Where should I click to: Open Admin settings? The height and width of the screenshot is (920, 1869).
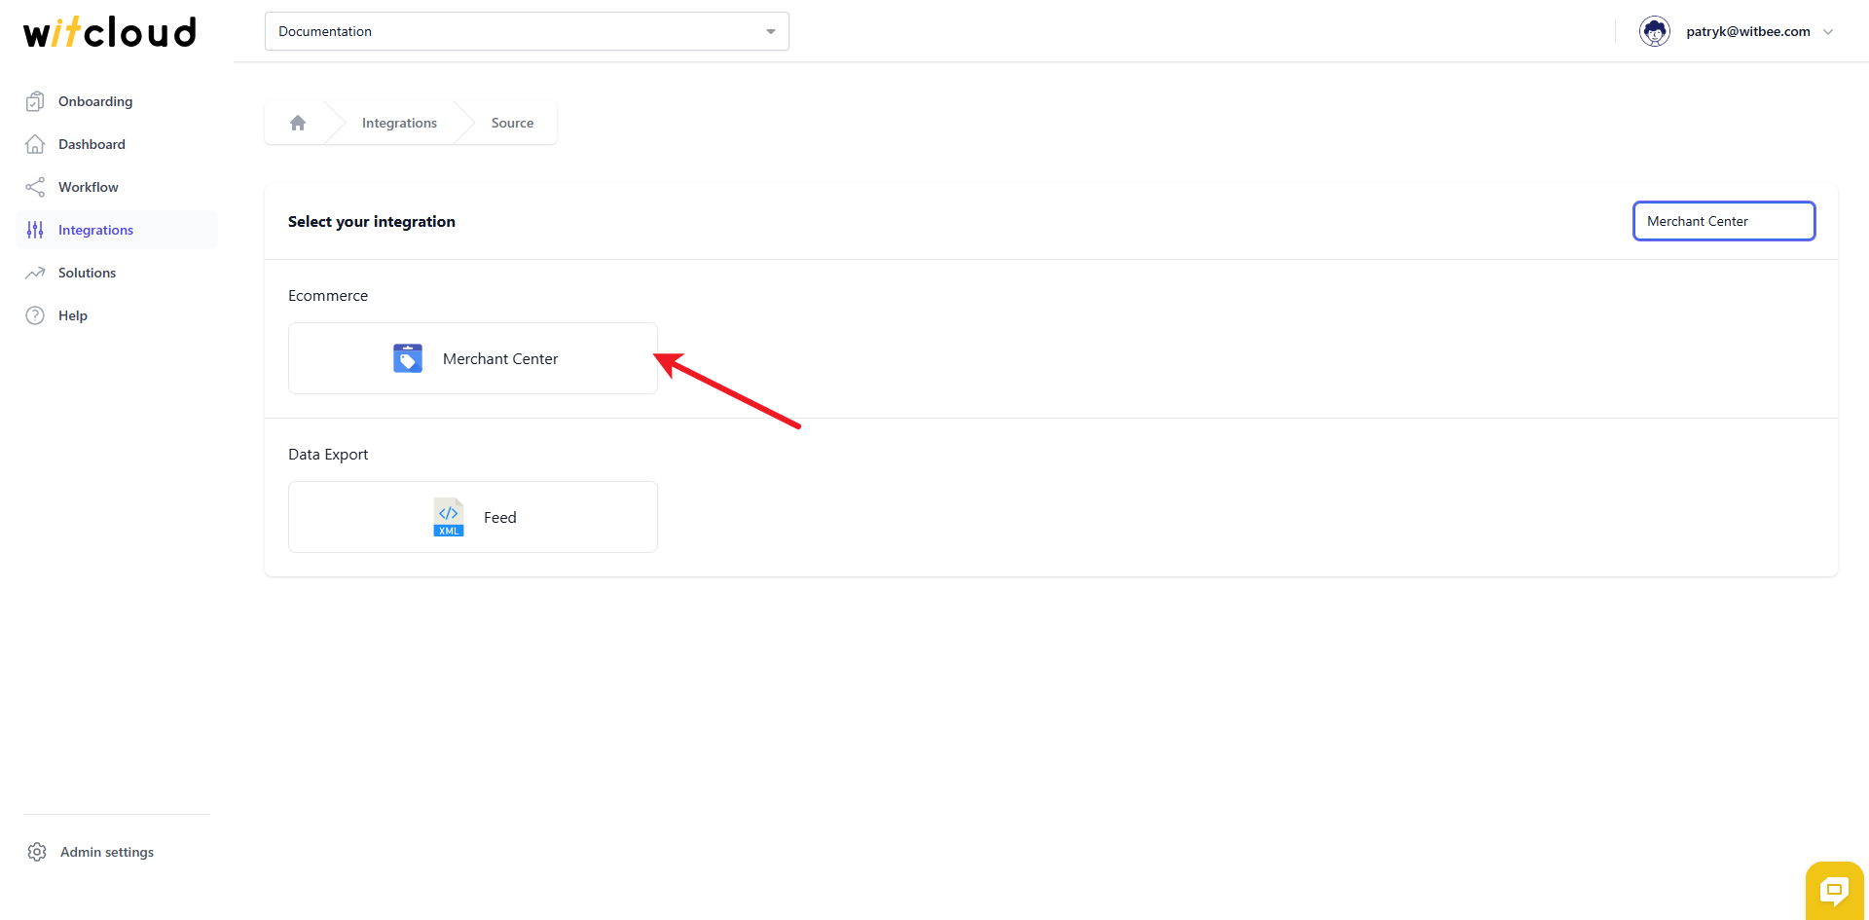click(x=107, y=852)
